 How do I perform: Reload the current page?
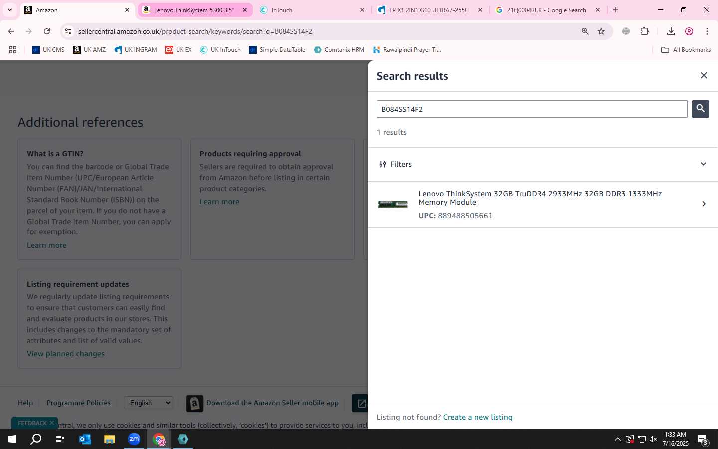pyautogui.click(x=47, y=31)
